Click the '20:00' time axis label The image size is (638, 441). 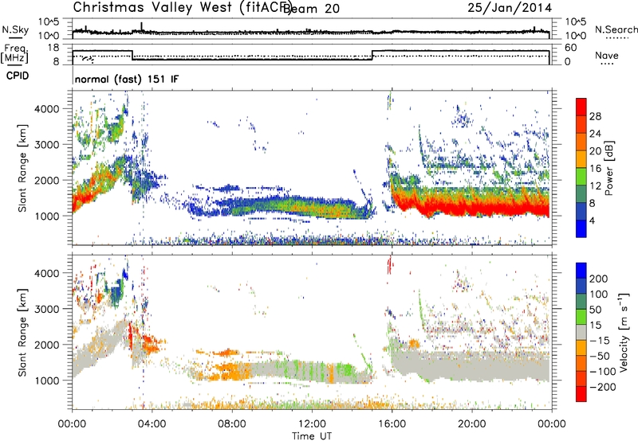coord(472,424)
